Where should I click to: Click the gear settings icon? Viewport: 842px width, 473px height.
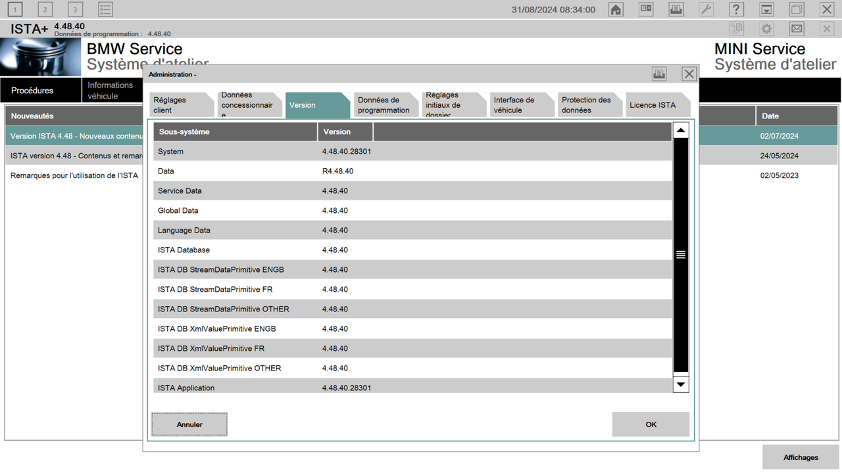pos(766,29)
